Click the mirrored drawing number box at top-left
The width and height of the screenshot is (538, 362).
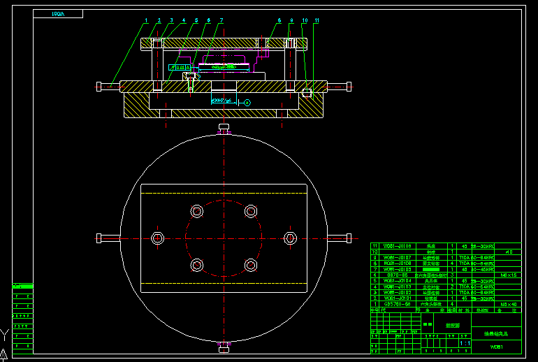point(58,14)
